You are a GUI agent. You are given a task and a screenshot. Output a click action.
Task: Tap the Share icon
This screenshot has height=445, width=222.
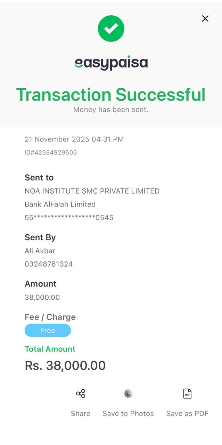[x=81, y=394]
